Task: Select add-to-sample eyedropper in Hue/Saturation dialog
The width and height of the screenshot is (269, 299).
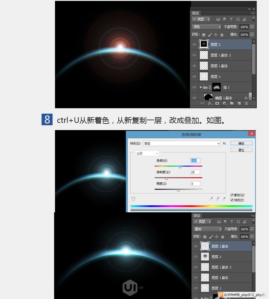Action: click(x=217, y=199)
